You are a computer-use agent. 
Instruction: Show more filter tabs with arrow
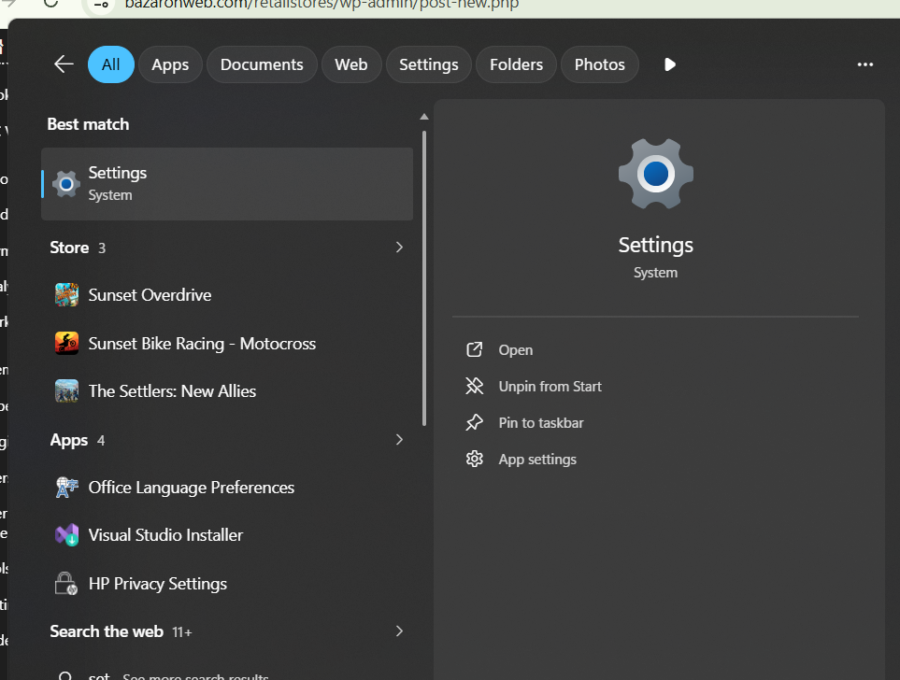click(670, 64)
